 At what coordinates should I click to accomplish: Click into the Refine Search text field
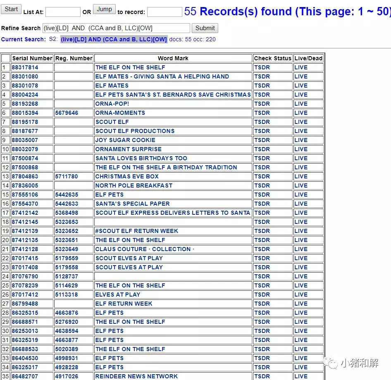(x=116, y=28)
